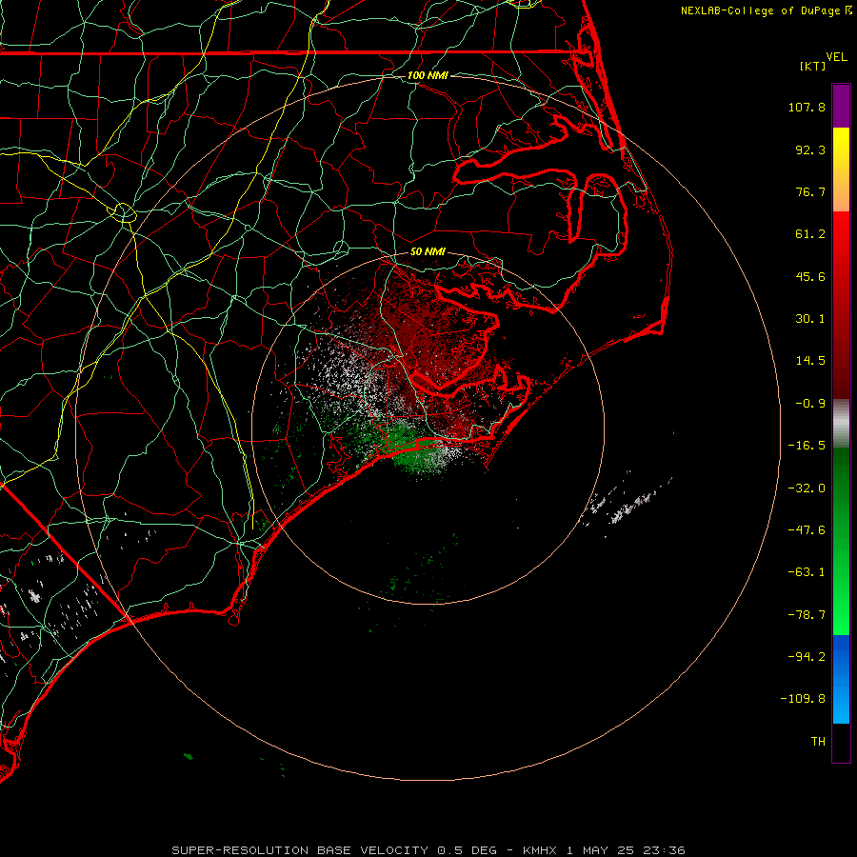Select the -0.9 legend value
This screenshot has width=857, height=857.
[810, 404]
